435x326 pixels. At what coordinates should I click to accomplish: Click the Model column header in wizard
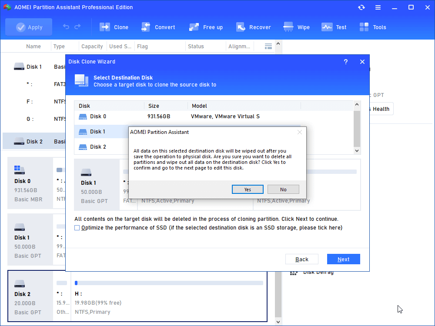[200, 106]
